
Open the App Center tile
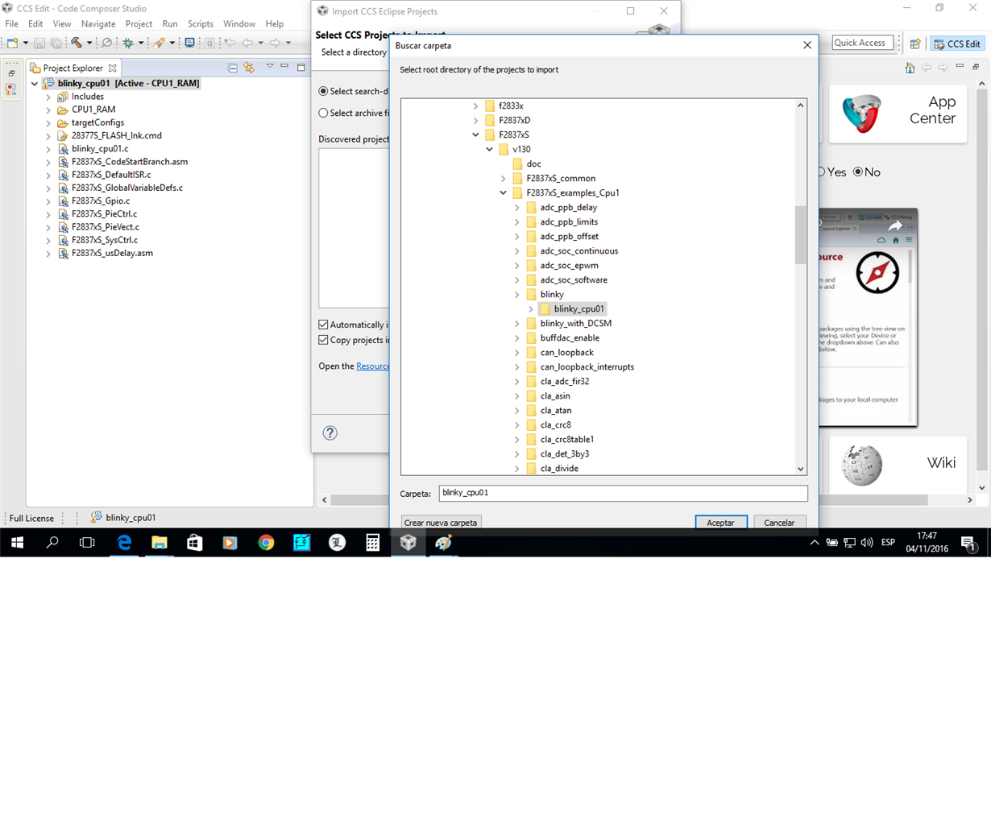pos(898,114)
